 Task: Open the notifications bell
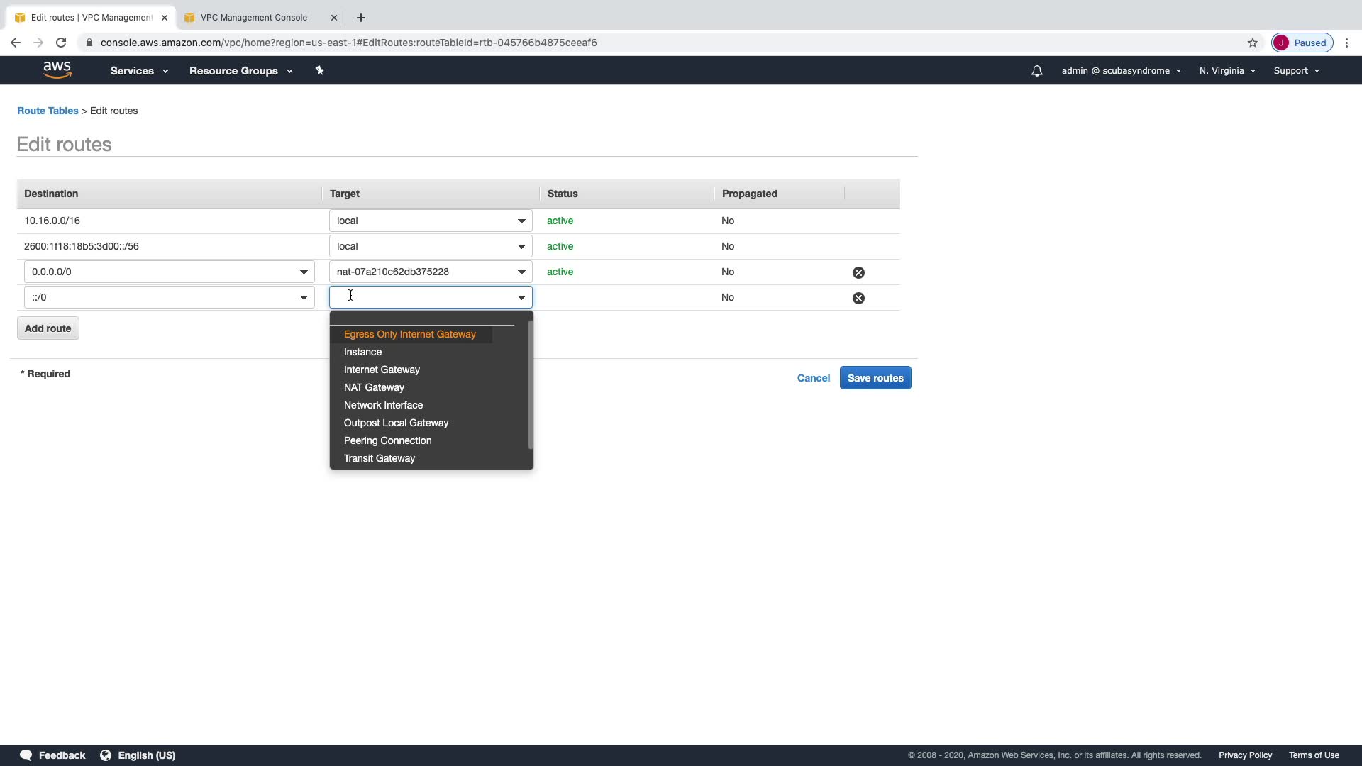coord(1036,71)
